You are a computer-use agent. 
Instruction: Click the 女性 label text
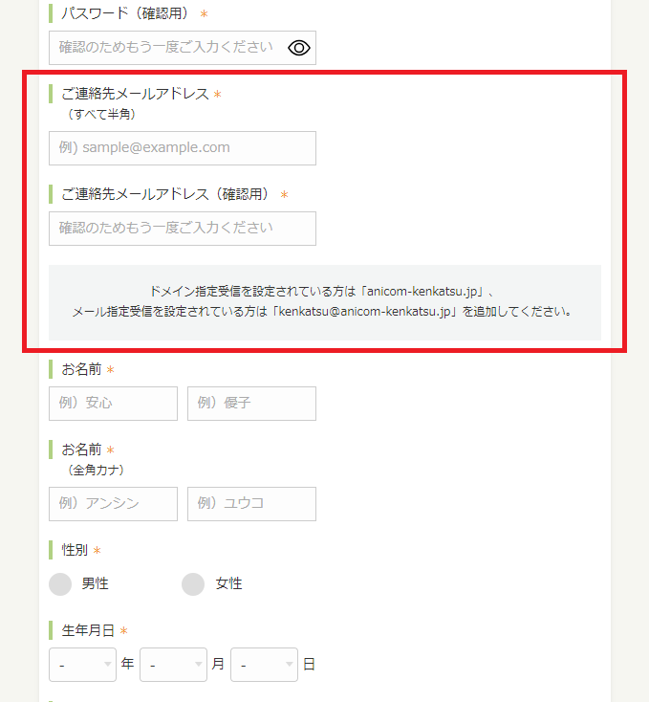(228, 583)
